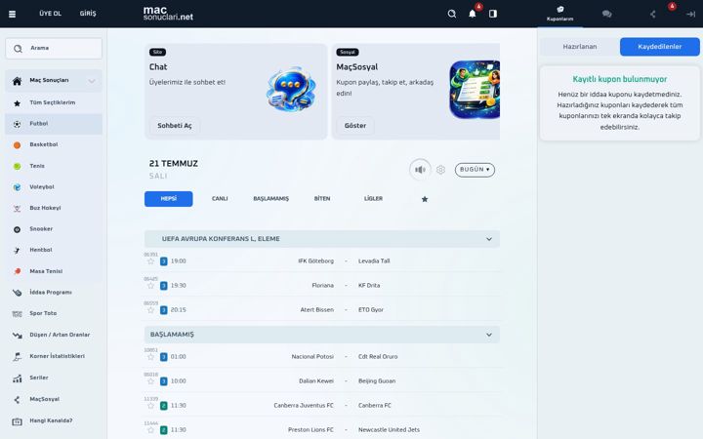Image resolution: width=703 pixels, height=439 pixels.
Task: Click ETO Gyor team name
Action: [371, 310]
